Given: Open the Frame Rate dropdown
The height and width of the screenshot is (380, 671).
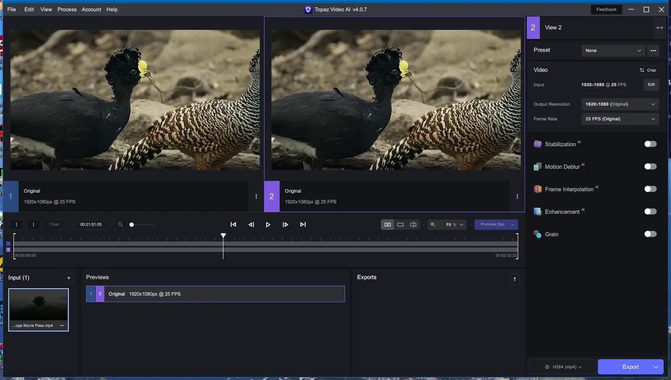Looking at the screenshot, I should coord(619,119).
